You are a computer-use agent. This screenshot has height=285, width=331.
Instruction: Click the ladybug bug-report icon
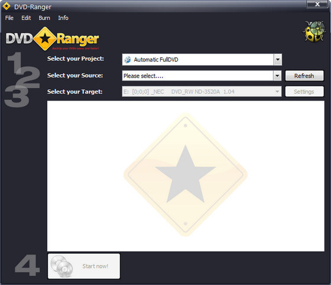pos(314,31)
